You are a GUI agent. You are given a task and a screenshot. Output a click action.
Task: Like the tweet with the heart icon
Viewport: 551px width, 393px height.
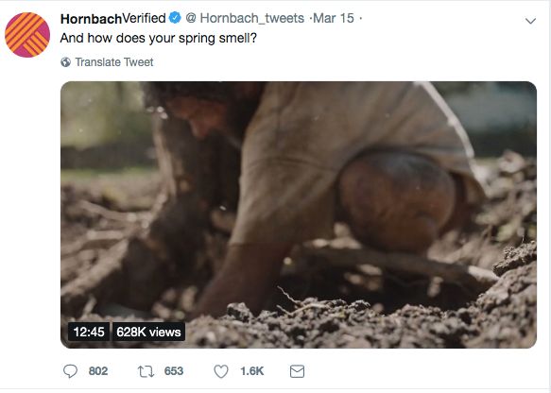tap(221, 371)
